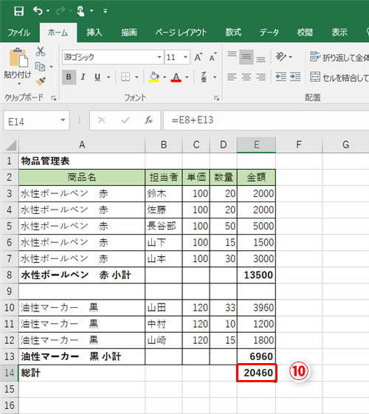Select the ホーム ribbon tab
Screen dimensions: 369x414
click(58, 32)
